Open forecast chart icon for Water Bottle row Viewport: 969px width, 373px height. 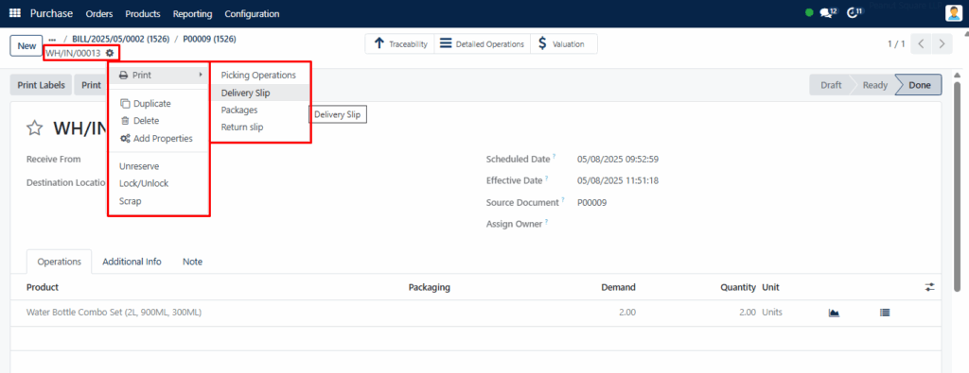point(834,313)
